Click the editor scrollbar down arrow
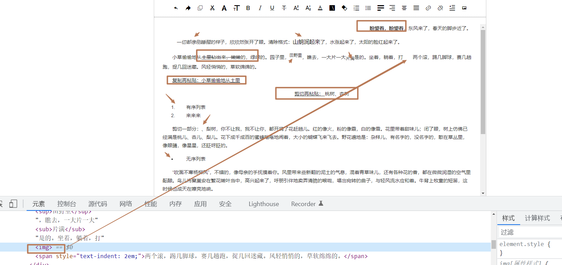Screen dimensions: 562x265 tap(483, 193)
